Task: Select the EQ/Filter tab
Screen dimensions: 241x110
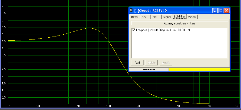Action: coord(179,17)
